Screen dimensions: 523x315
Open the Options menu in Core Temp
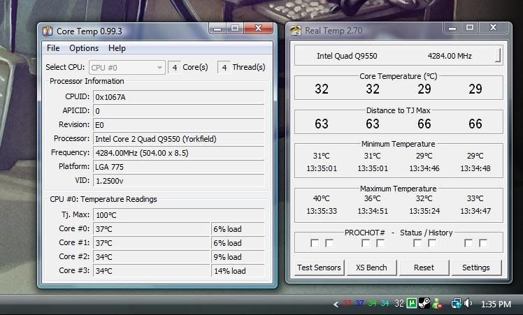click(84, 48)
